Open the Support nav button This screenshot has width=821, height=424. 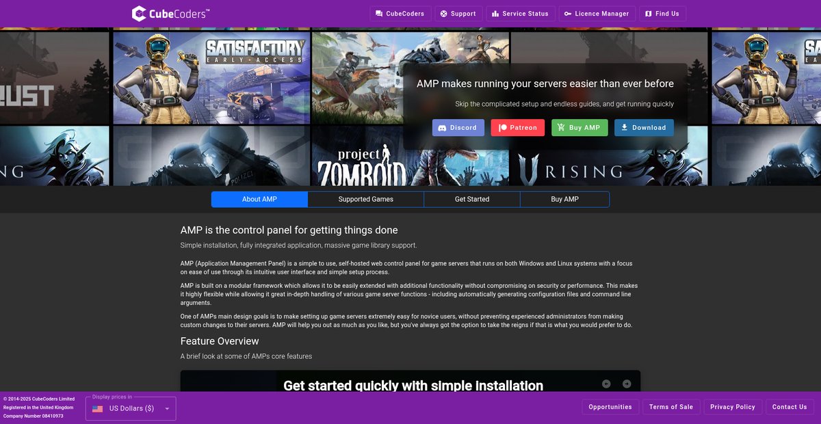tap(458, 14)
